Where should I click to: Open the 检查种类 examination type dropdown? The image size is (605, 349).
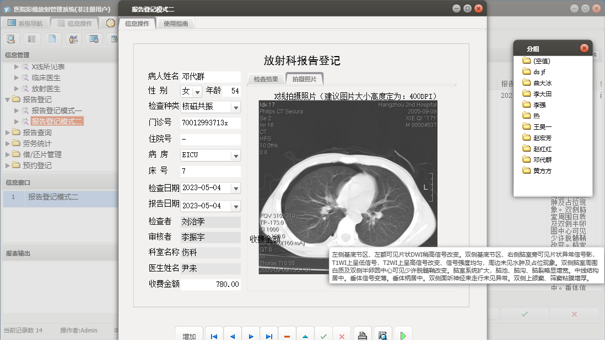pyautogui.click(x=236, y=107)
